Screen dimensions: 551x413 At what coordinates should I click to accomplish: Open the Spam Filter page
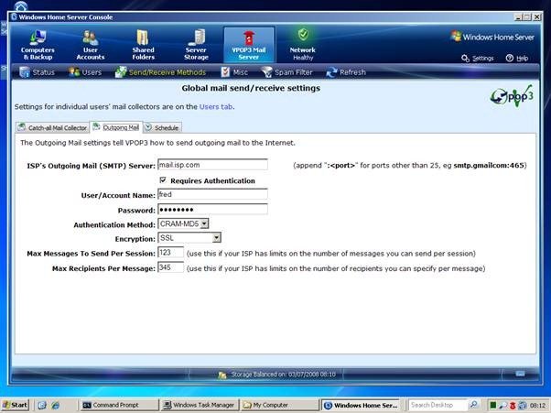[289, 71]
